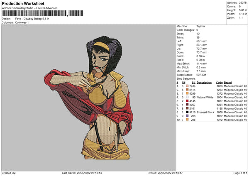This screenshot has height=176, width=249.
Task: Click 'Madeira Classic 40' brand in row 10
Action: pyautogui.click(x=235, y=120)
